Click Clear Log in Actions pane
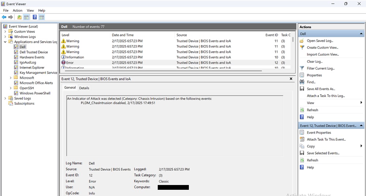Image resolution: width=366 pixels, height=196 pixels. pyautogui.click(x=314, y=62)
